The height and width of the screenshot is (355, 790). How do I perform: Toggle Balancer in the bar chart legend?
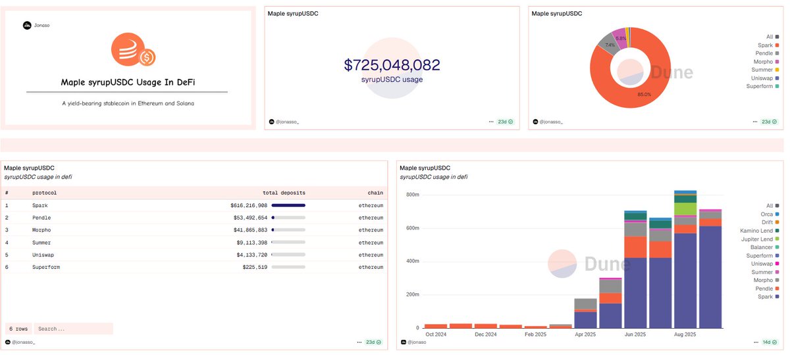(x=764, y=247)
